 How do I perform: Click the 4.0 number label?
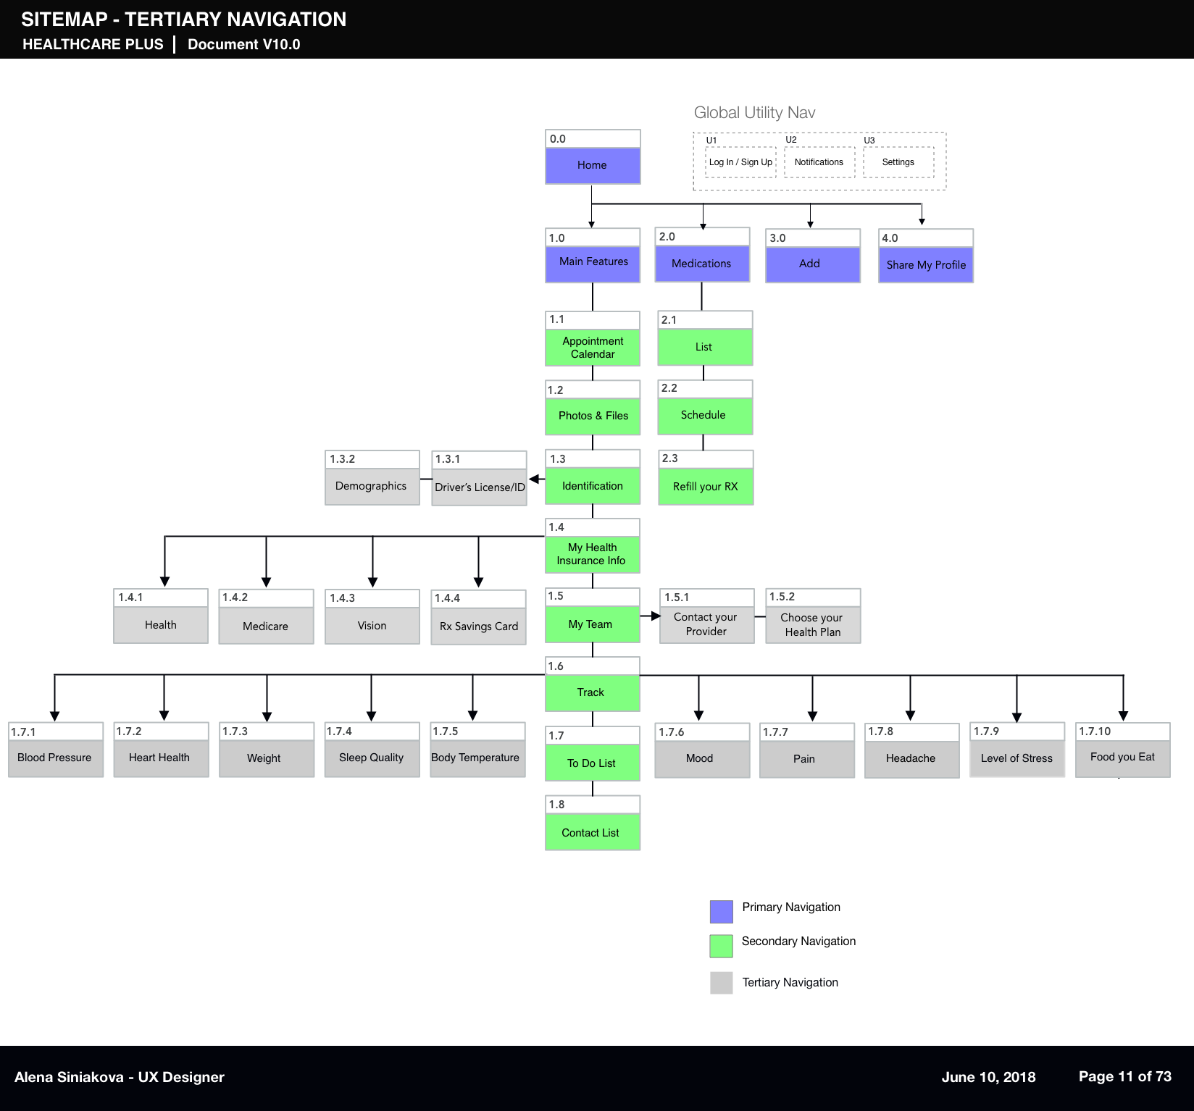(890, 238)
